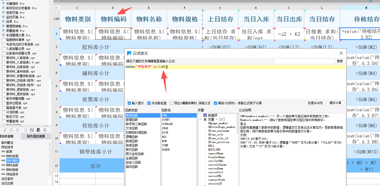Click the database icon with play badge
Viewport: 380px width, 186px height.
(39, 130)
